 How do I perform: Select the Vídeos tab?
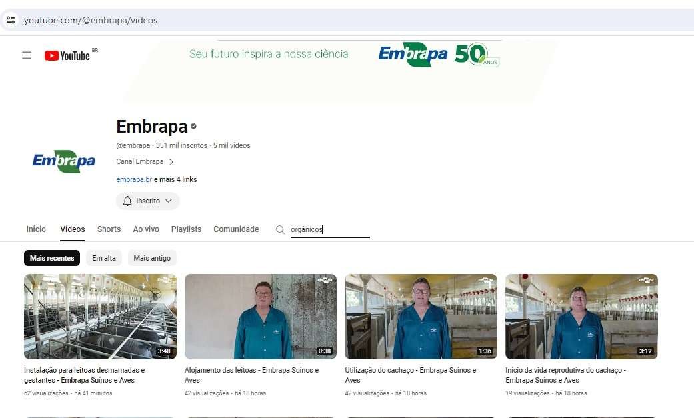click(x=73, y=229)
